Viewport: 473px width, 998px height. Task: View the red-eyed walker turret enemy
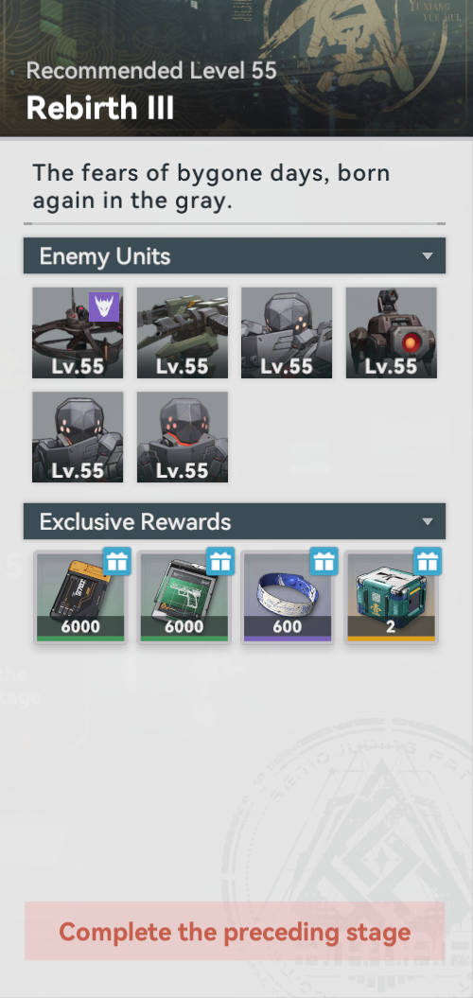click(391, 333)
